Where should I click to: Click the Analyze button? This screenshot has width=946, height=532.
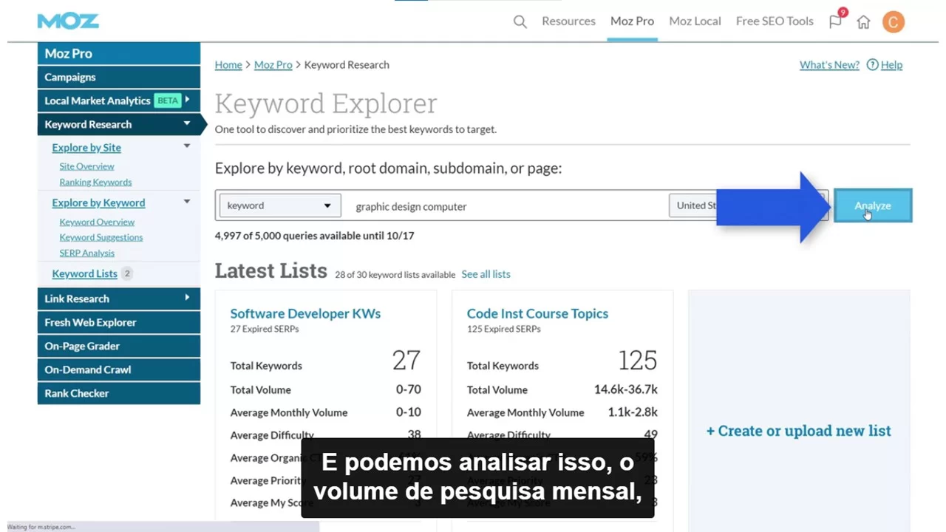[873, 205]
